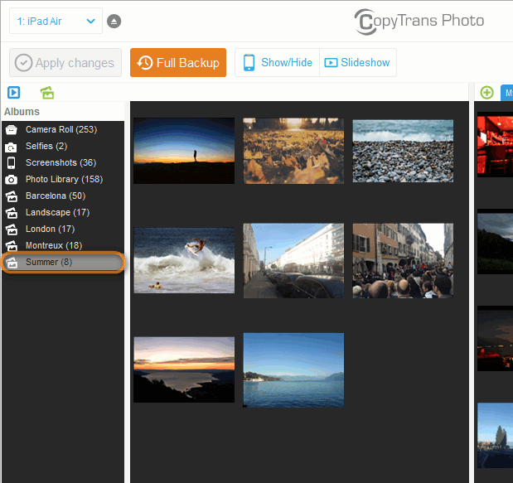
Task: Select the lake sunset photo thumbnail
Action: pyautogui.click(x=184, y=369)
